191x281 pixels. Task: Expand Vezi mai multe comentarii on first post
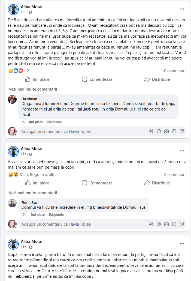(x=33, y=89)
